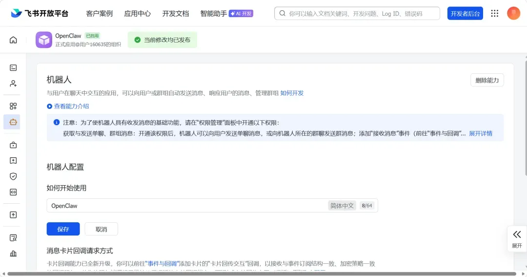The height and width of the screenshot is (277, 527).
Task: Select the robot icon in the sidebar
Action: [x=13, y=122]
